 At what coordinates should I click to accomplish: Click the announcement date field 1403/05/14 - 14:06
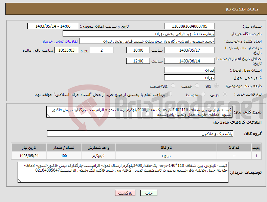coord(52,26)
